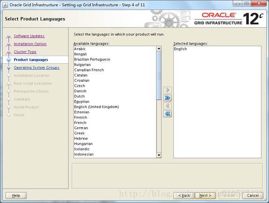Click the Next button
This screenshot has height=203, width=269.
[x=205, y=196]
